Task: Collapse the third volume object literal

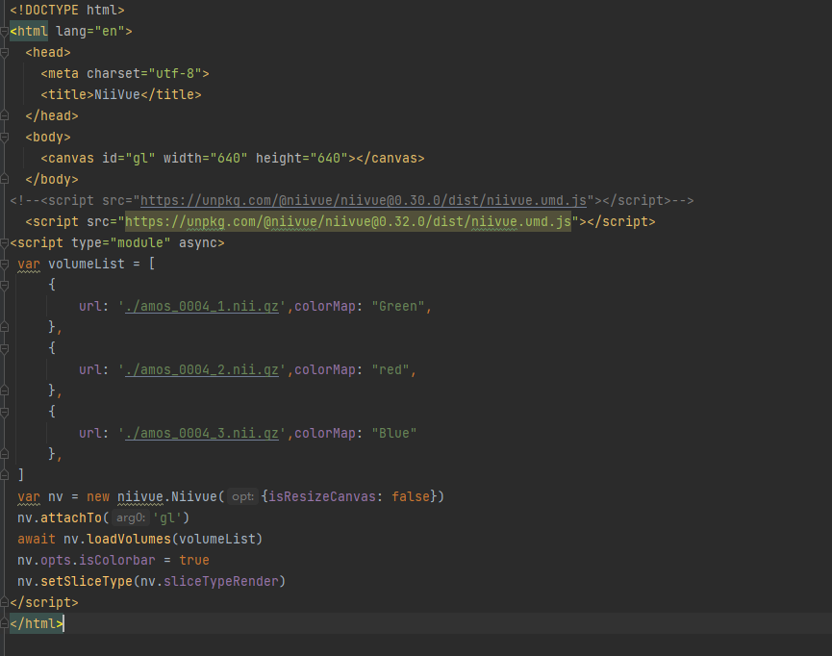Action: [x=5, y=412]
